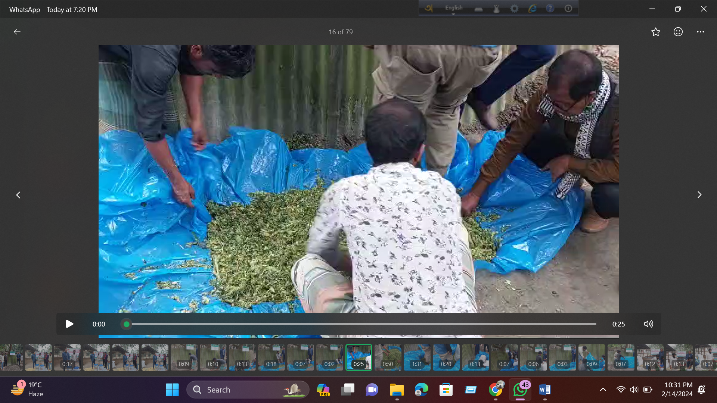Open WhatsApp from the taskbar
This screenshot has width=717, height=403.
click(520, 390)
